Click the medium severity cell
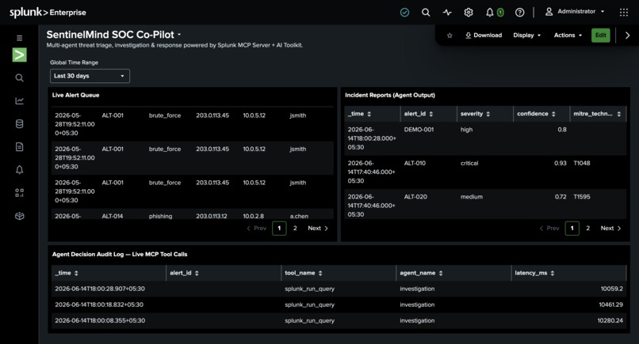This screenshot has width=639, height=344. coord(472,197)
